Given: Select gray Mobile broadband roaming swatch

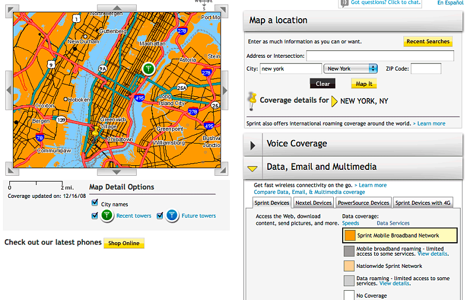Looking at the screenshot, I should [x=349, y=251].
